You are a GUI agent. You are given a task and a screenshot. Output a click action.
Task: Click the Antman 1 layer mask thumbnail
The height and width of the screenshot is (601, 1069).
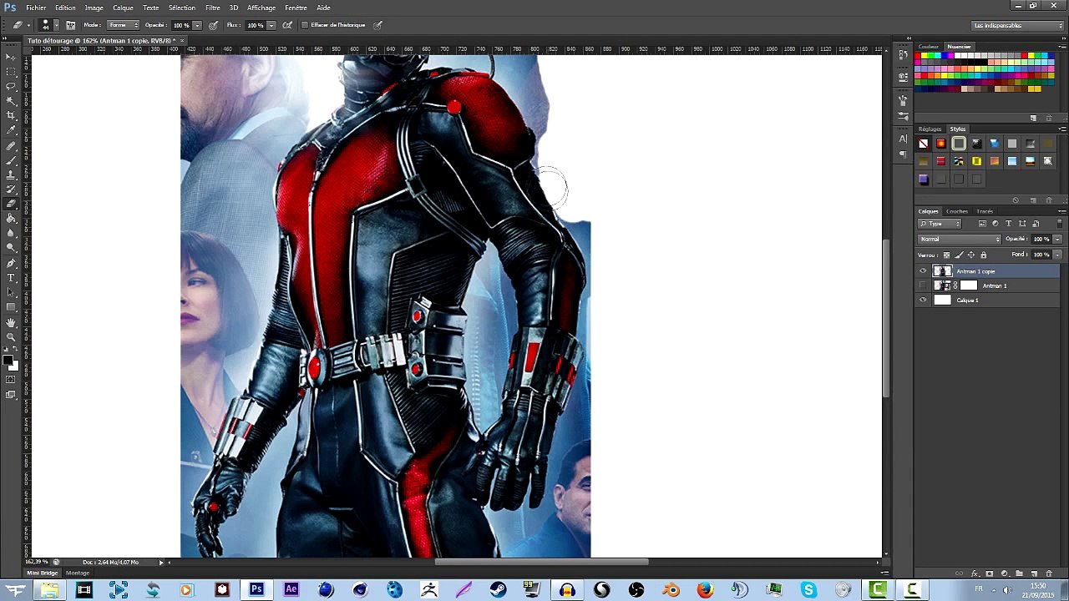pos(969,285)
